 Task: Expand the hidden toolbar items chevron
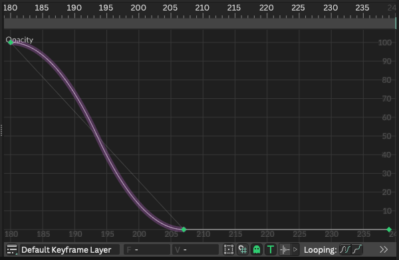coord(384,249)
